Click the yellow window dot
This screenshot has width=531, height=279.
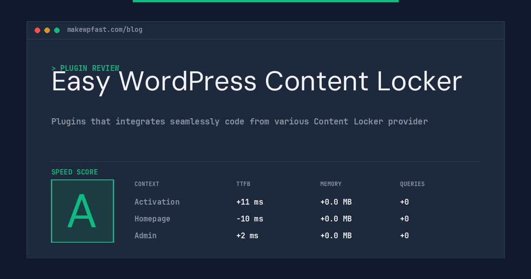[x=47, y=30]
